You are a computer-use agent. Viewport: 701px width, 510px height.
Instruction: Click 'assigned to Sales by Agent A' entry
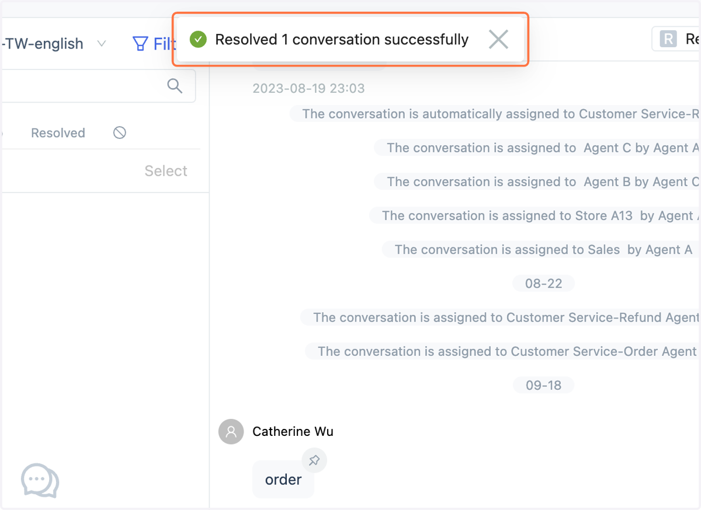[542, 250]
